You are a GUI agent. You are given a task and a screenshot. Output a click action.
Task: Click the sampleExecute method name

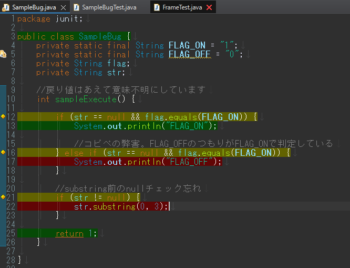click(86, 99)
